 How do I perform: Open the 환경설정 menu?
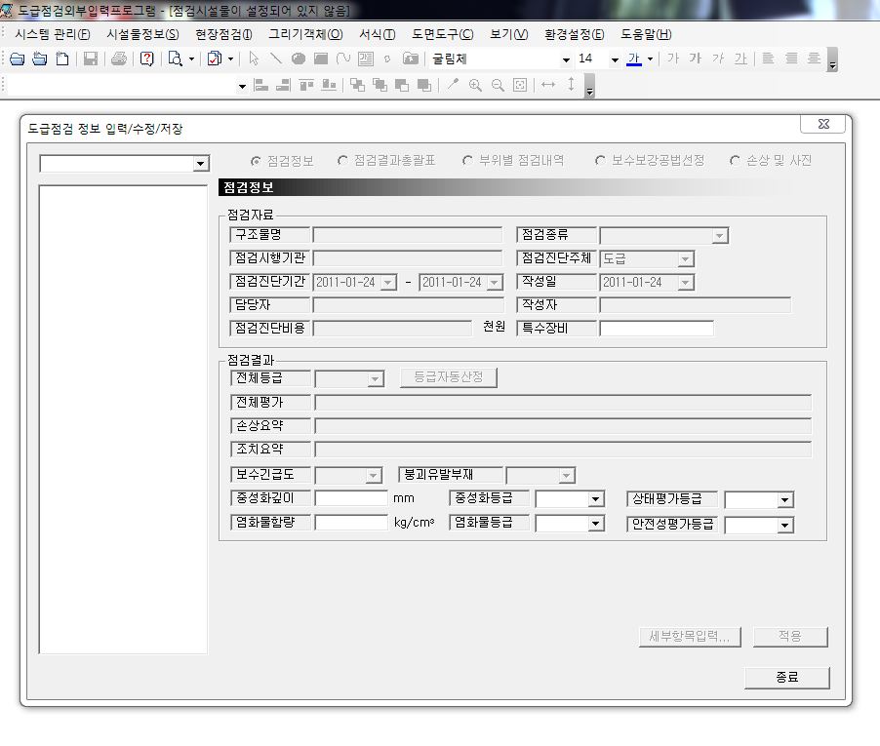coord(574,34)
